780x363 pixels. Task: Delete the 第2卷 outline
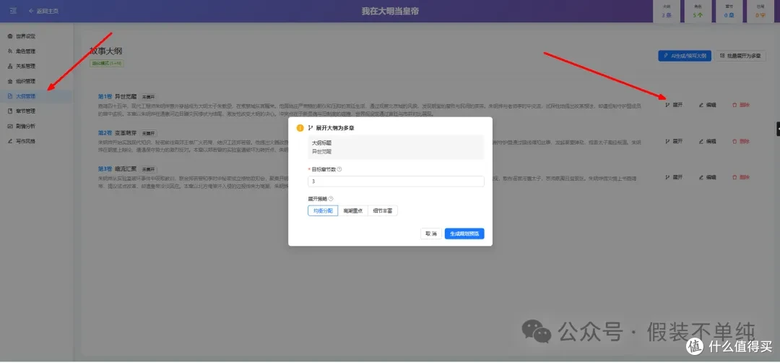[x=741, y=142]
